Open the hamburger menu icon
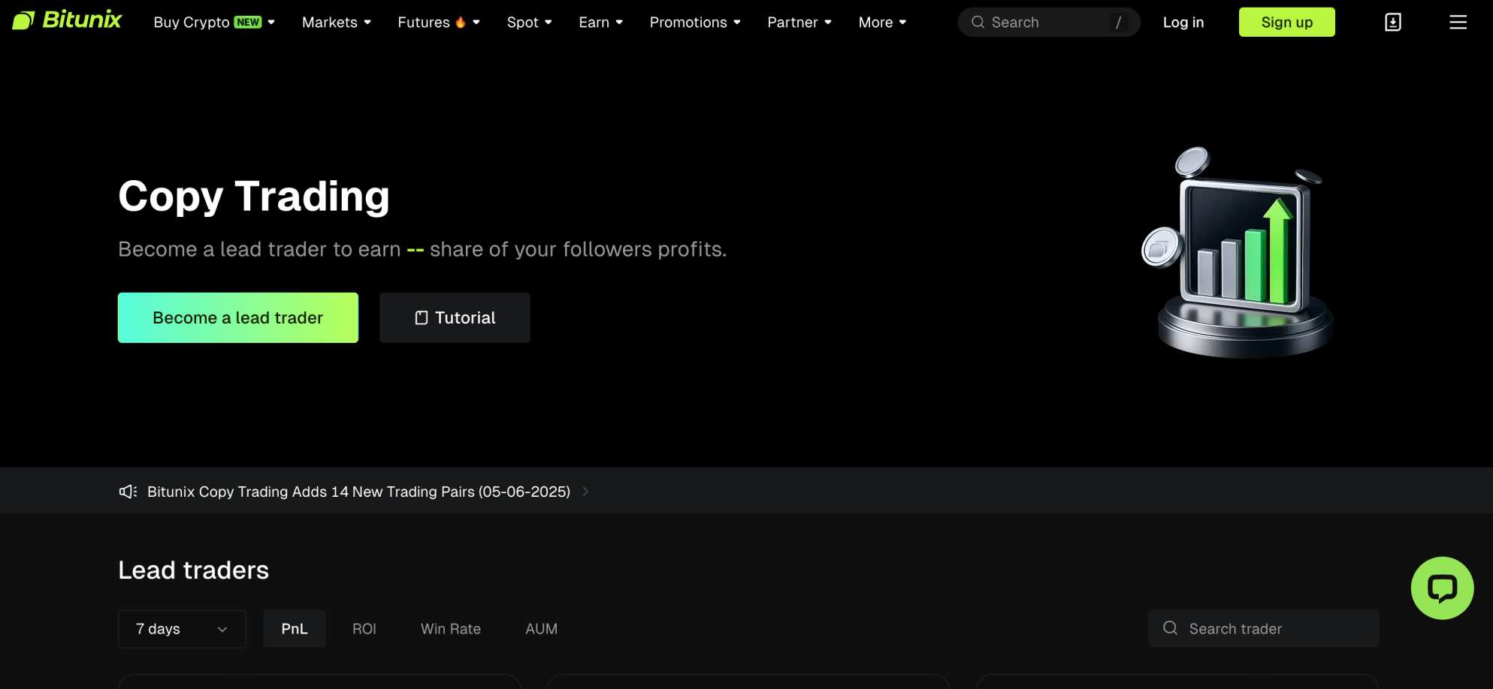The height and width of the screenshot is (689, 1493). pyautogui.click(x=1458, y=23)
